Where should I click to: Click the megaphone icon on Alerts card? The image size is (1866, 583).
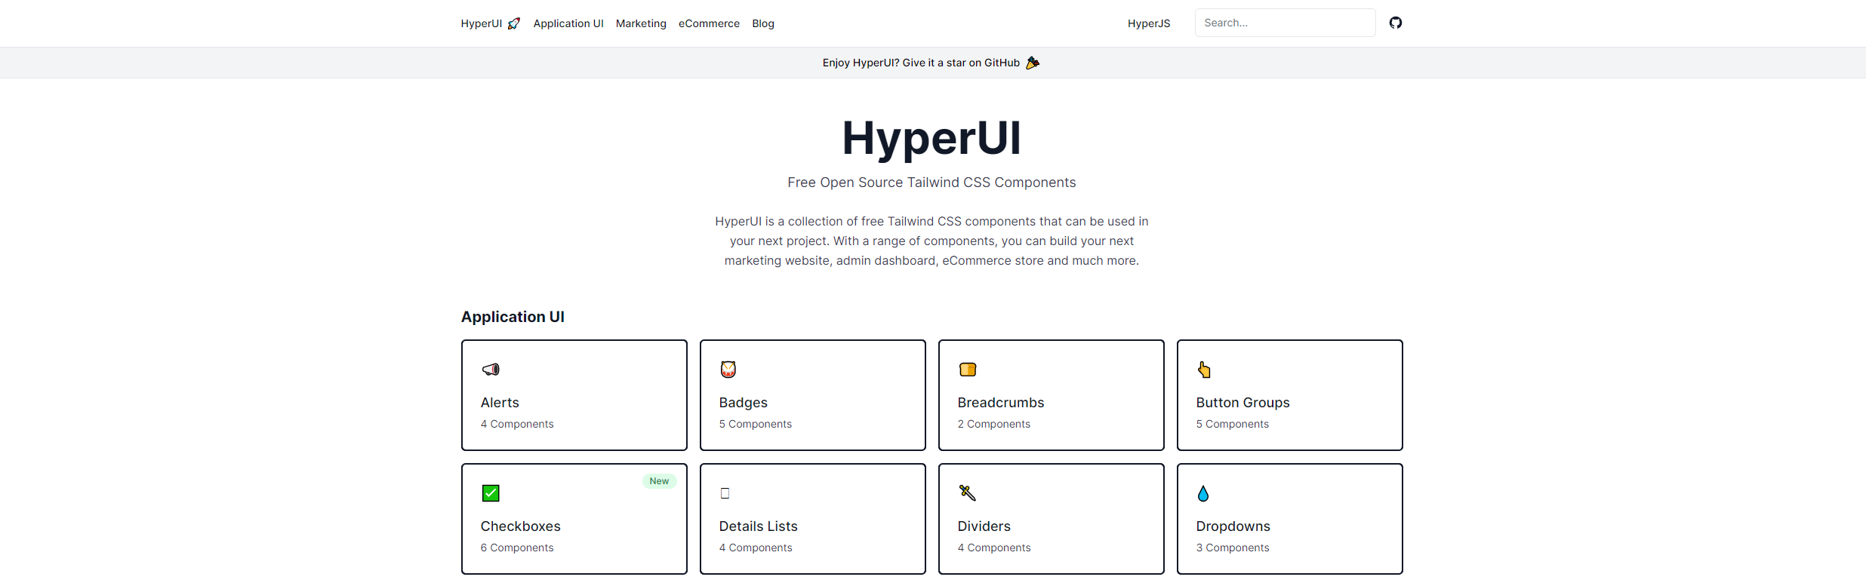[x=491, y=370]
